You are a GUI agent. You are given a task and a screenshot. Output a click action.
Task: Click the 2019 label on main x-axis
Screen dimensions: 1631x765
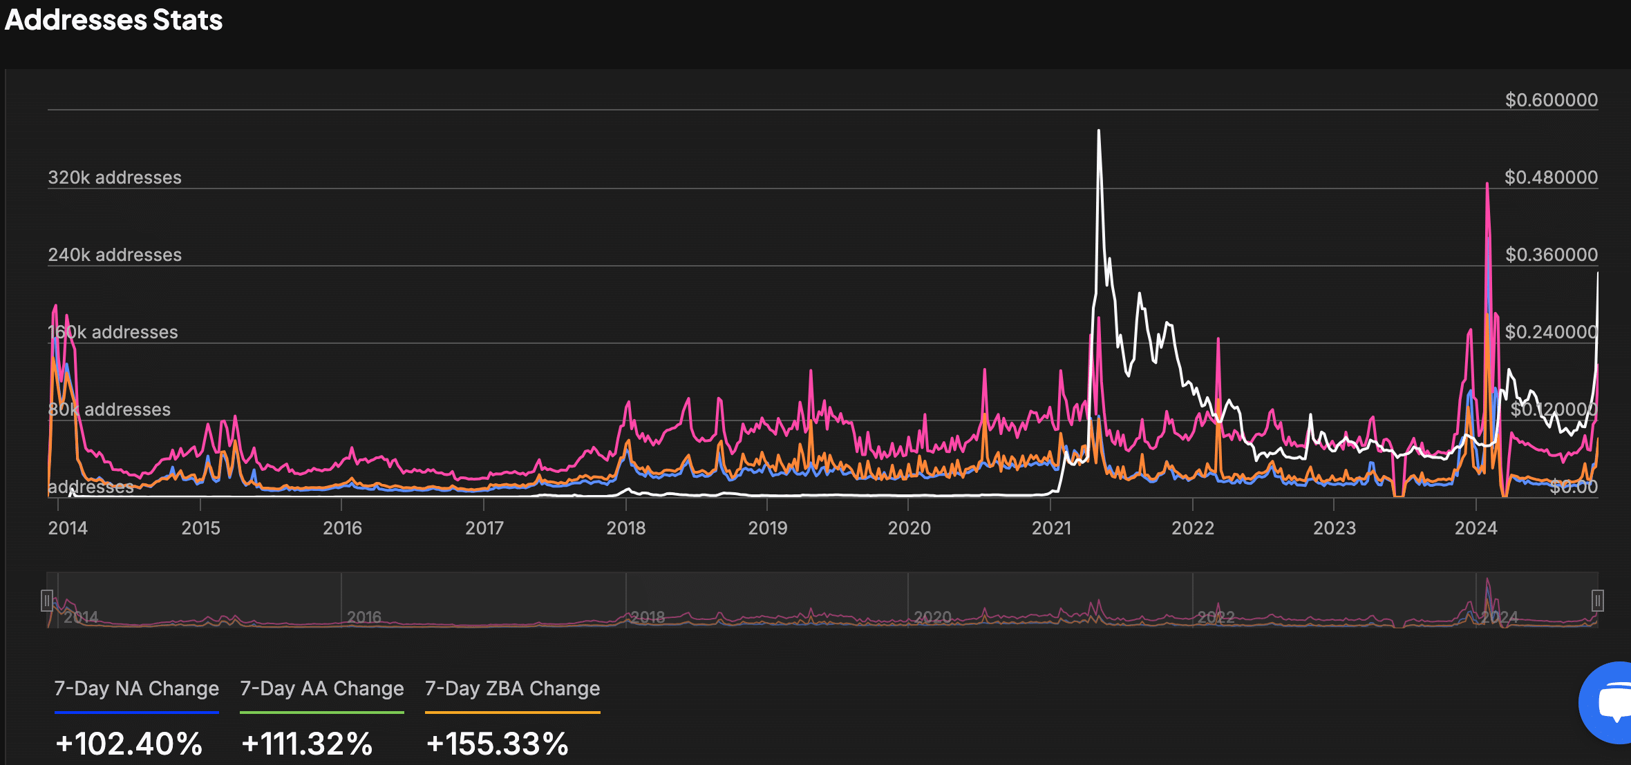768,528
